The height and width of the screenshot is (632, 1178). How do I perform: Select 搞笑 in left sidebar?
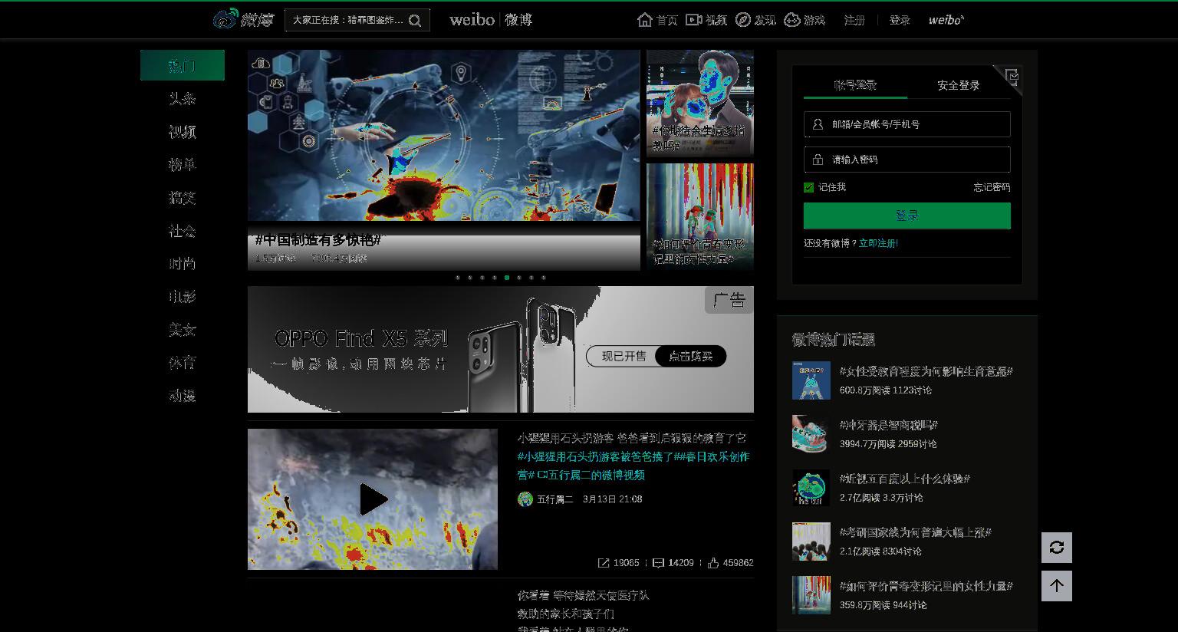[x=183, y=197]
